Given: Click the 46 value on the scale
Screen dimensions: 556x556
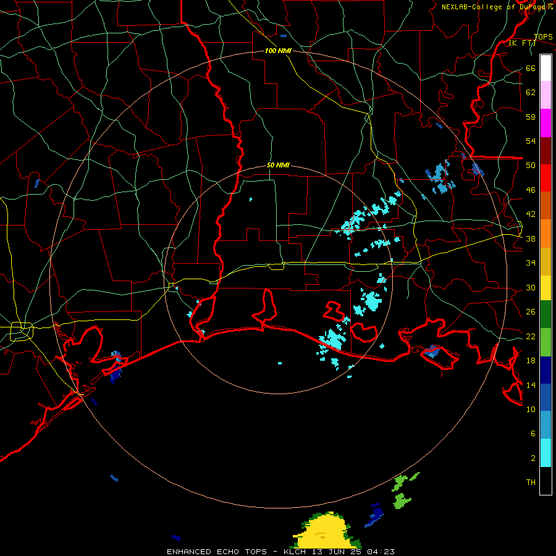Looking at the screenshot, I should (x=531, y=190).
